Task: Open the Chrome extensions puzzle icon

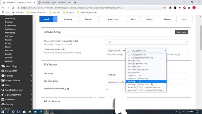Action: click(x=189, y=8)
